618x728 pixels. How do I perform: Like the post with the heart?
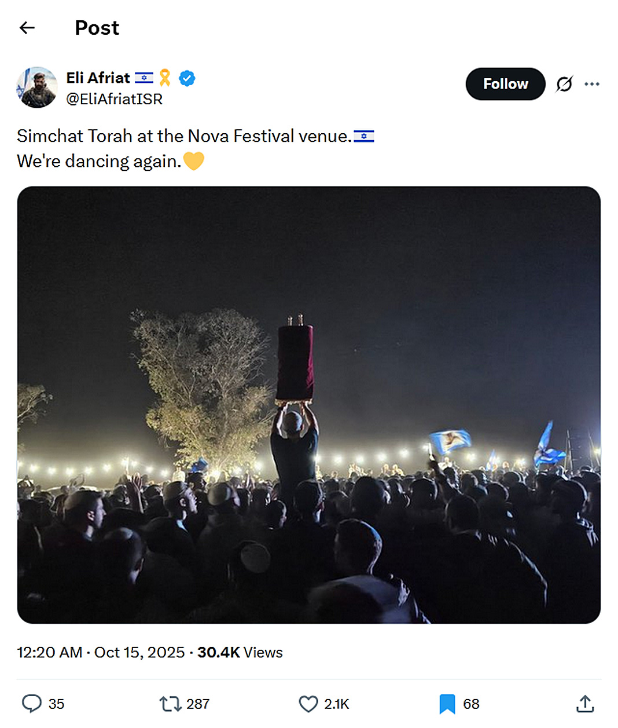coord(308,703)
